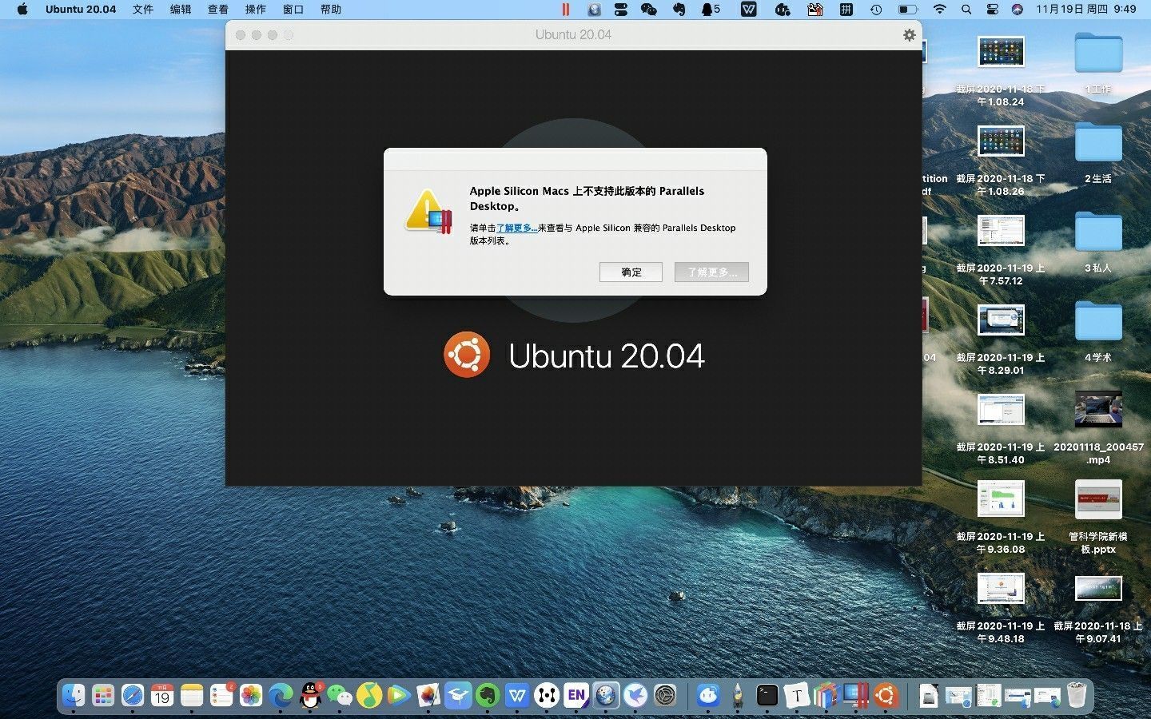
Task: Click the Wi-Fi icon in the menu bar
Action: coord(940,10)
